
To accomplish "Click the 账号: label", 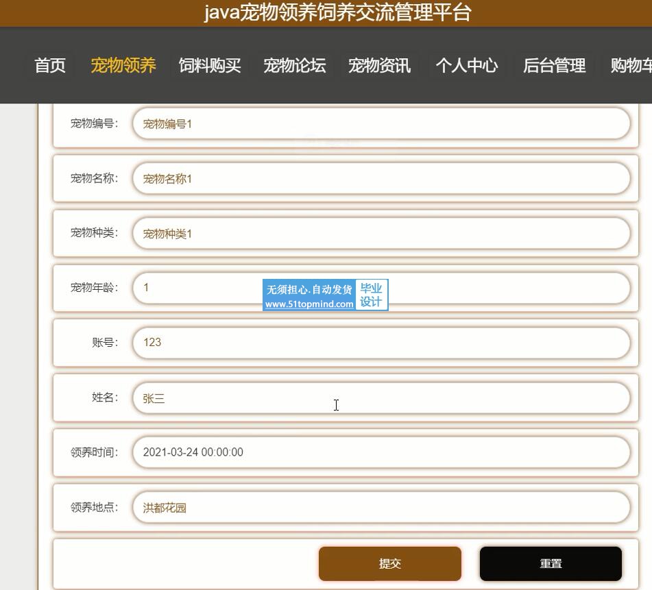I will [105, 343].
